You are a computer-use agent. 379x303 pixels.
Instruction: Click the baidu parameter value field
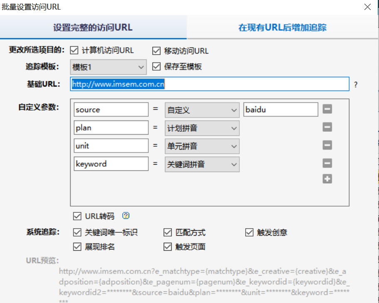(281, 109)
